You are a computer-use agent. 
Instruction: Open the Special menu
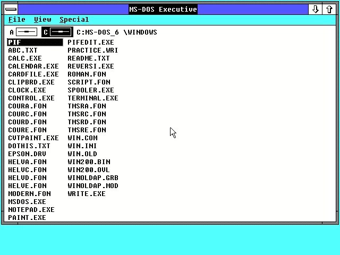pyautogui.click(x=74, y=20)
